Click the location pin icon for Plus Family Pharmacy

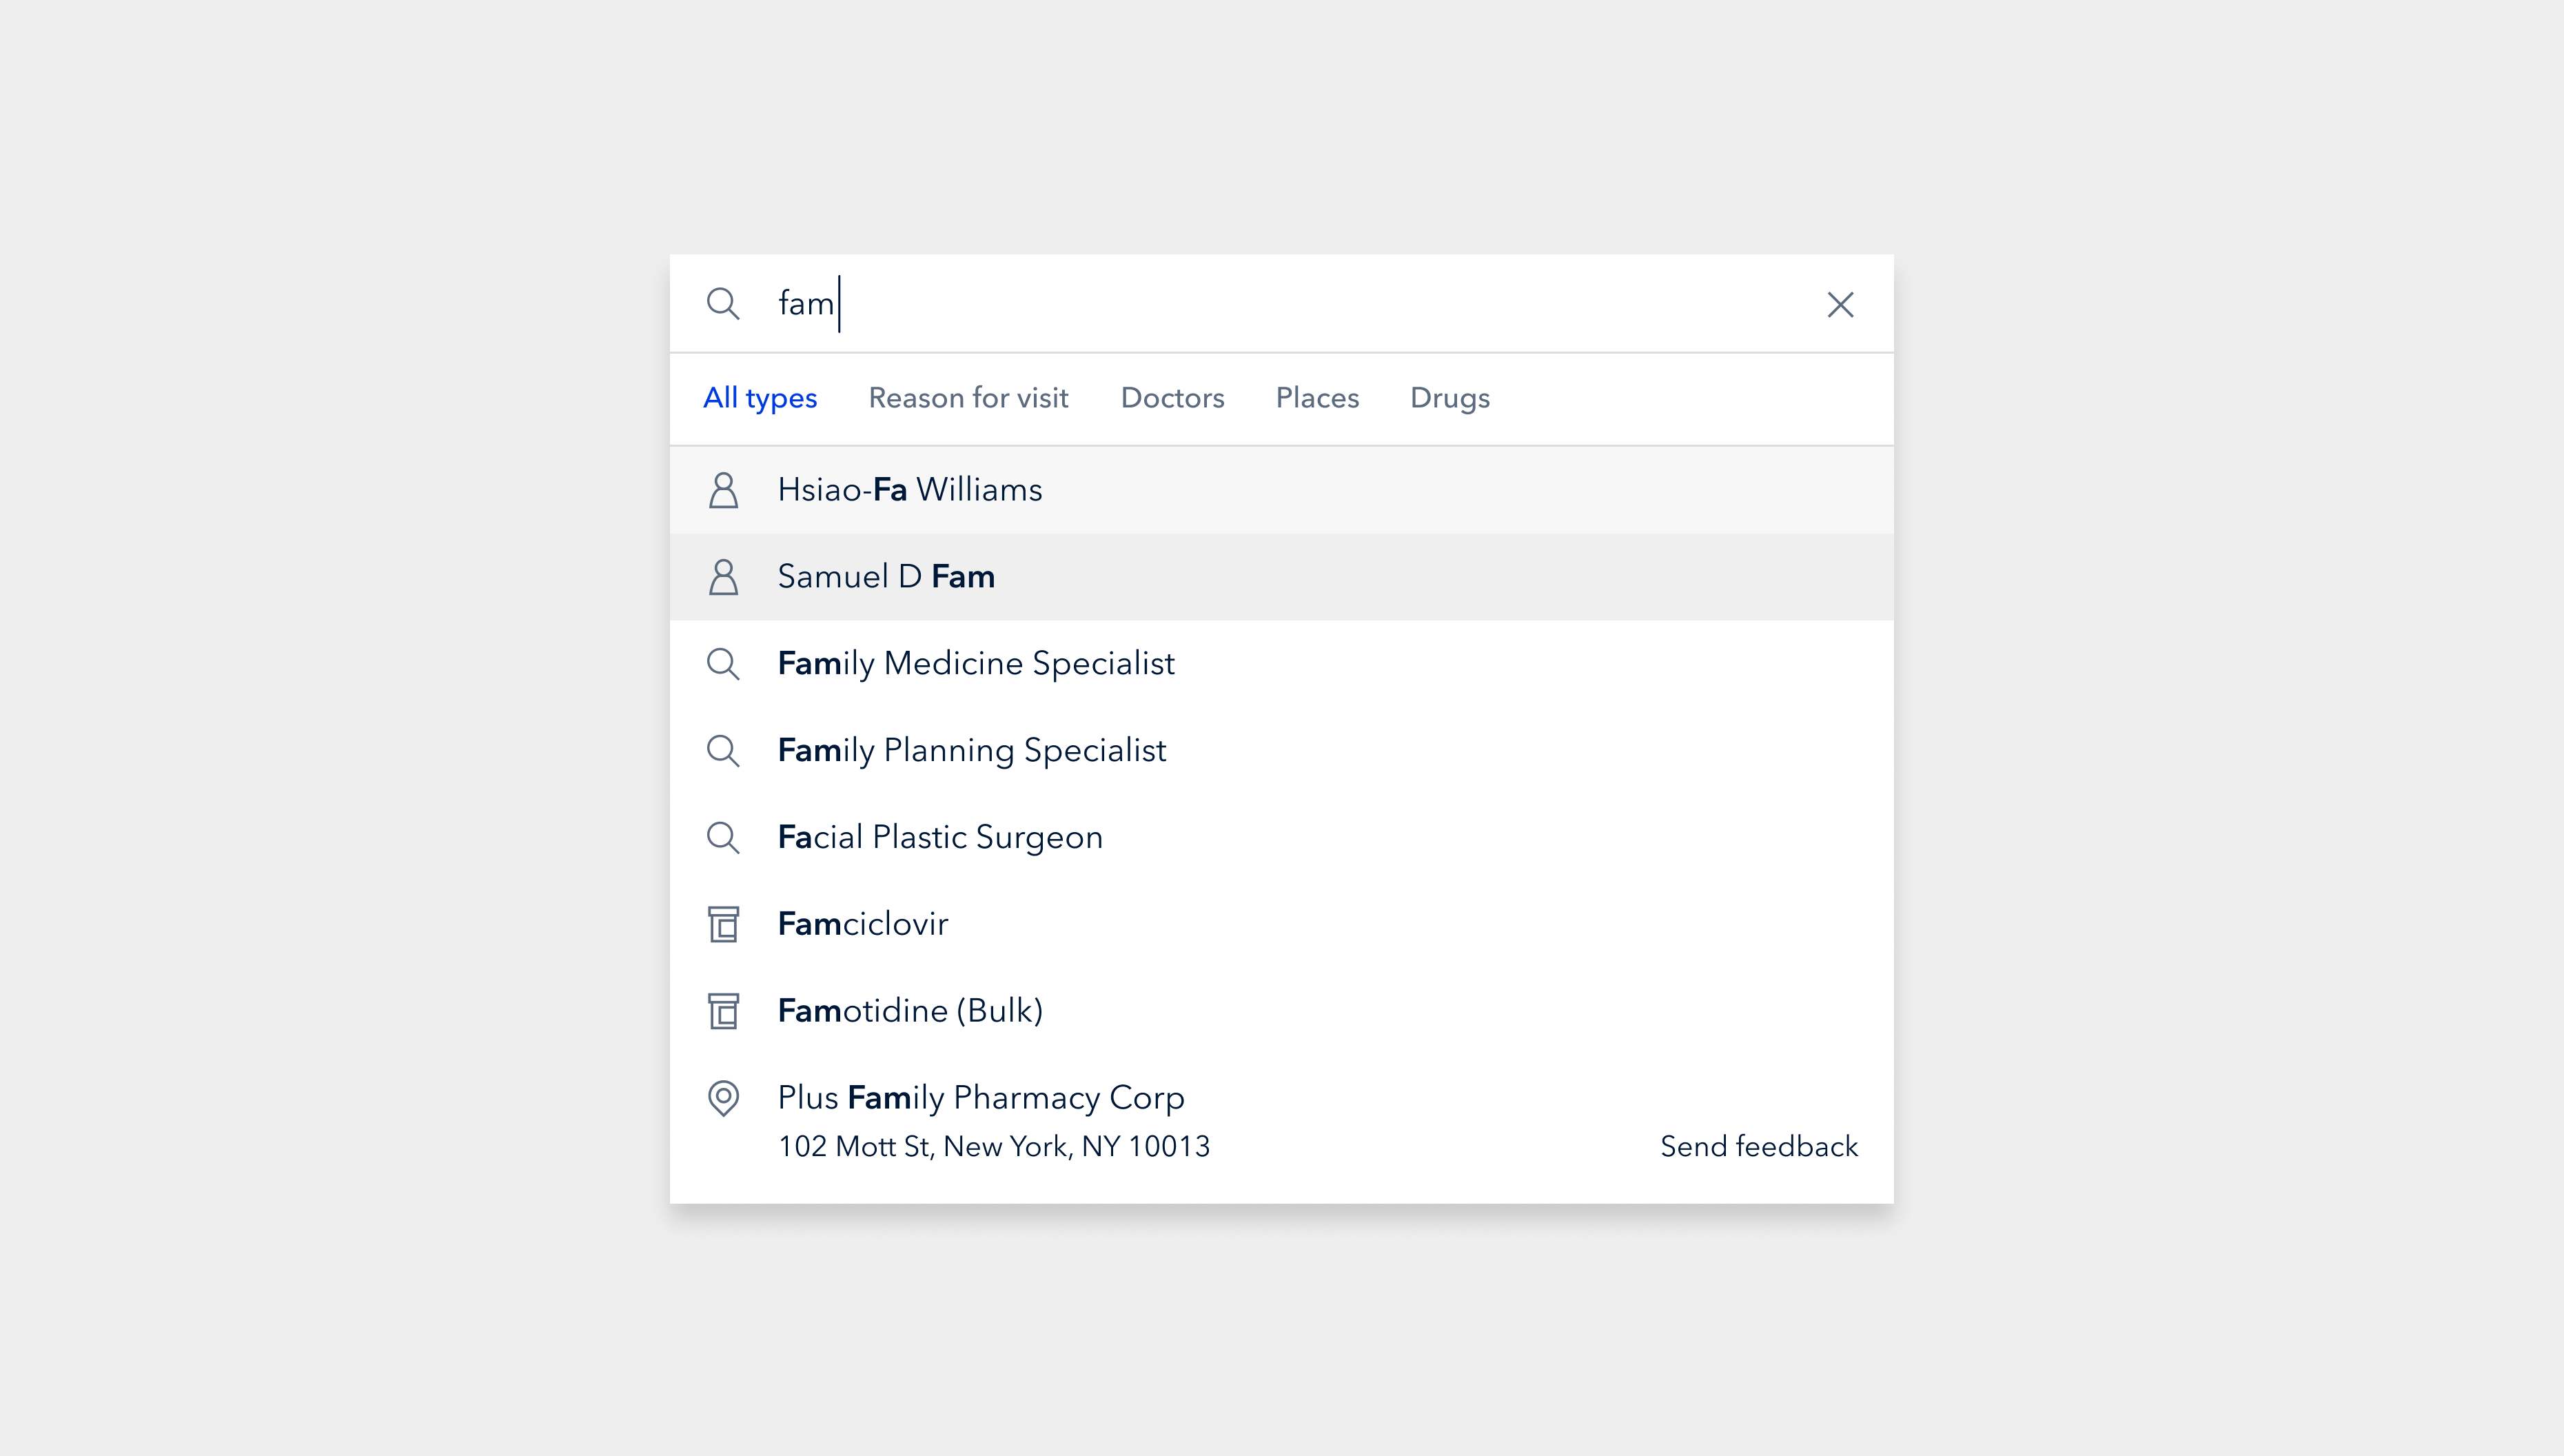click(x=723, y=1098)
